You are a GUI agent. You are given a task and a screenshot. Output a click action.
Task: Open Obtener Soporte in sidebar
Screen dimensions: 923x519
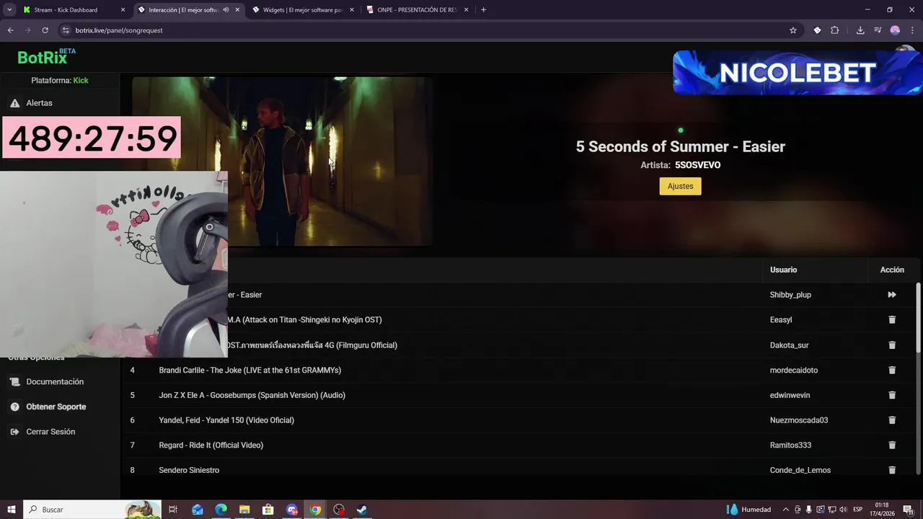(56, 407)
